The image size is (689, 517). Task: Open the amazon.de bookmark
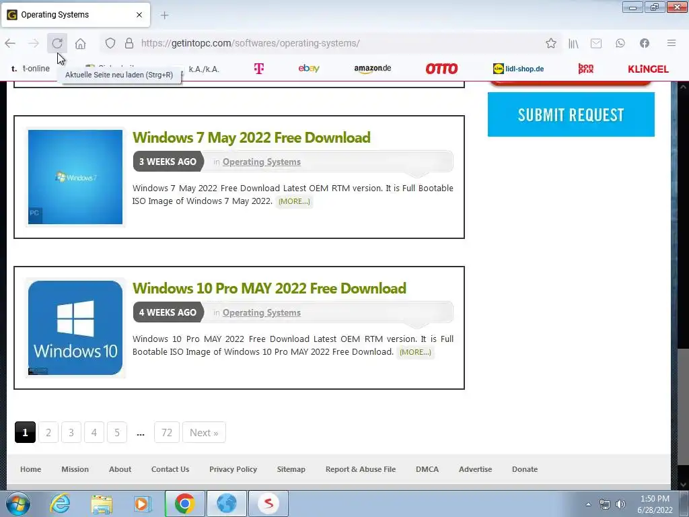(373, 69)
